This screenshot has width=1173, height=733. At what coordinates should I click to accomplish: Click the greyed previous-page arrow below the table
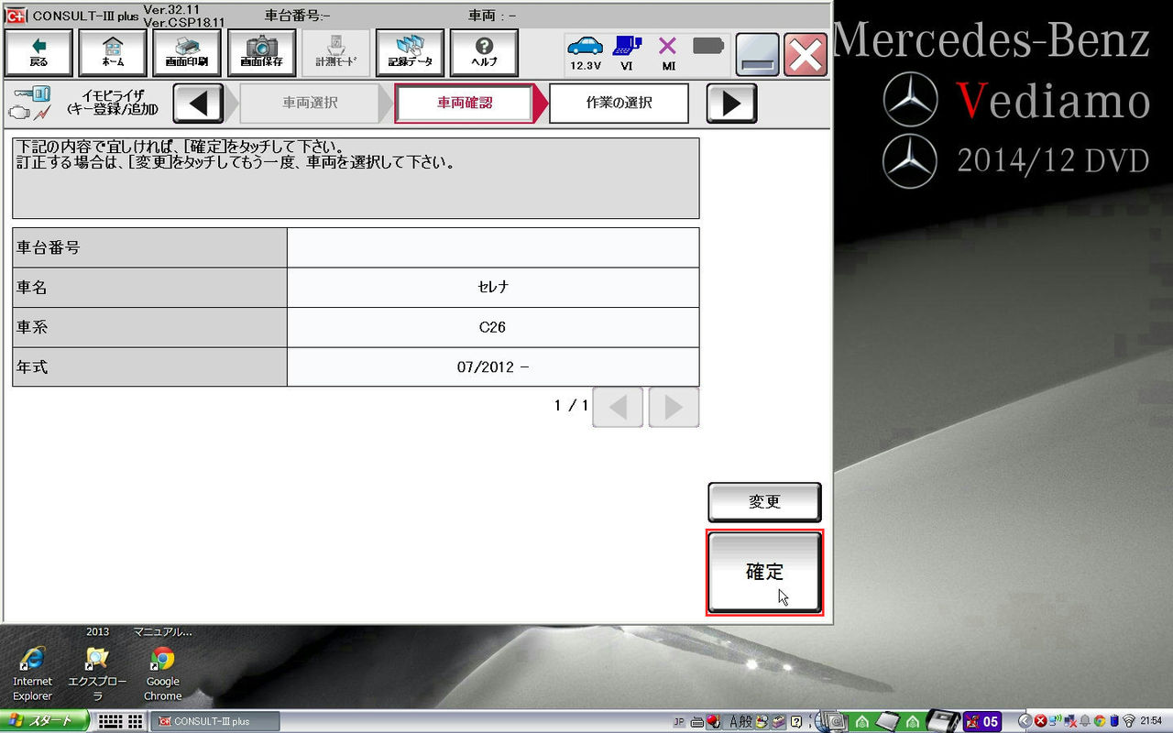pyautogui.click(x=618, y=407)
